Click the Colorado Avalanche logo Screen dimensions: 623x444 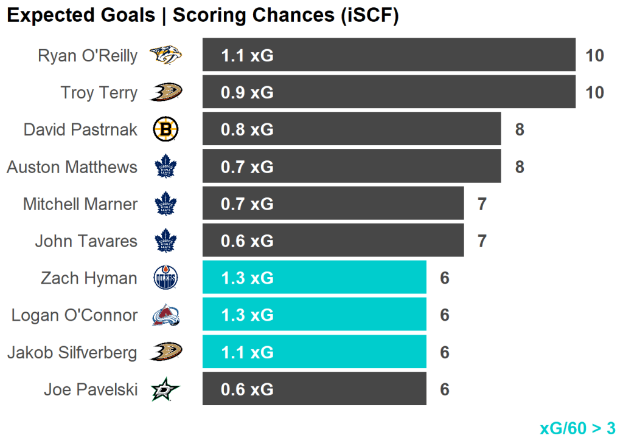[165, 315]
